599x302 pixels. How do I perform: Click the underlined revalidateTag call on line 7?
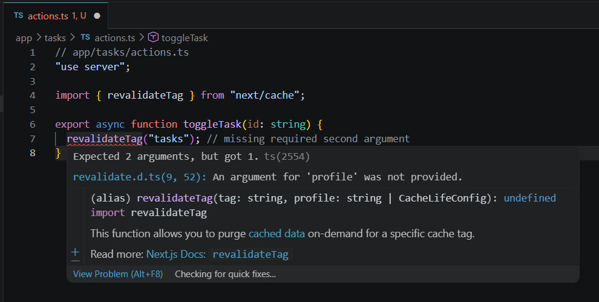[104, 139]
